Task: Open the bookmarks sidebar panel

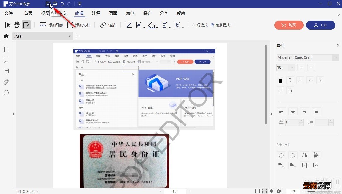Action: coord(6,60)
